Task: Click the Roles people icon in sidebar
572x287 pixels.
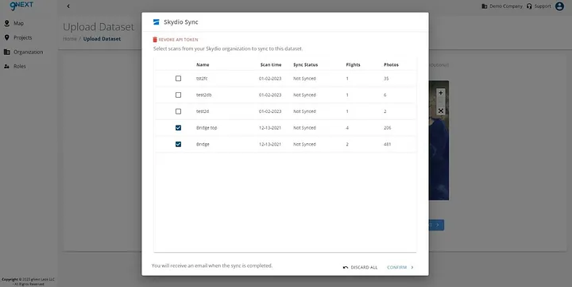Action: click(6, 66)
